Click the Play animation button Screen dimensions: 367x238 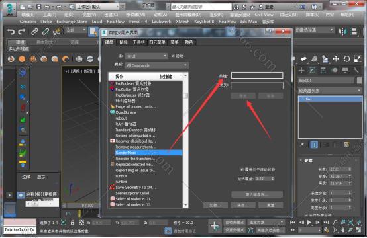coord(309,222)
